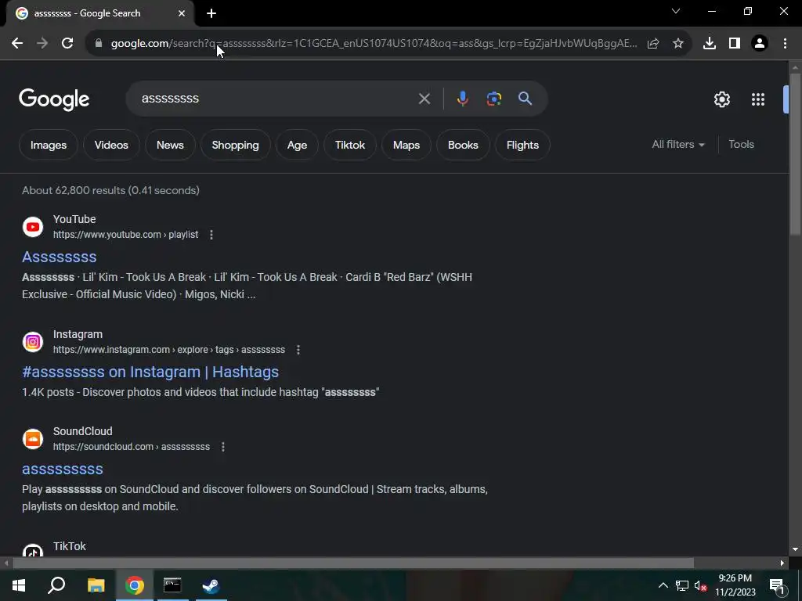The image size is (802, 601).
Task: Expand the All filters dropdown
Action: pyautogui.click(x=678, y=145)
